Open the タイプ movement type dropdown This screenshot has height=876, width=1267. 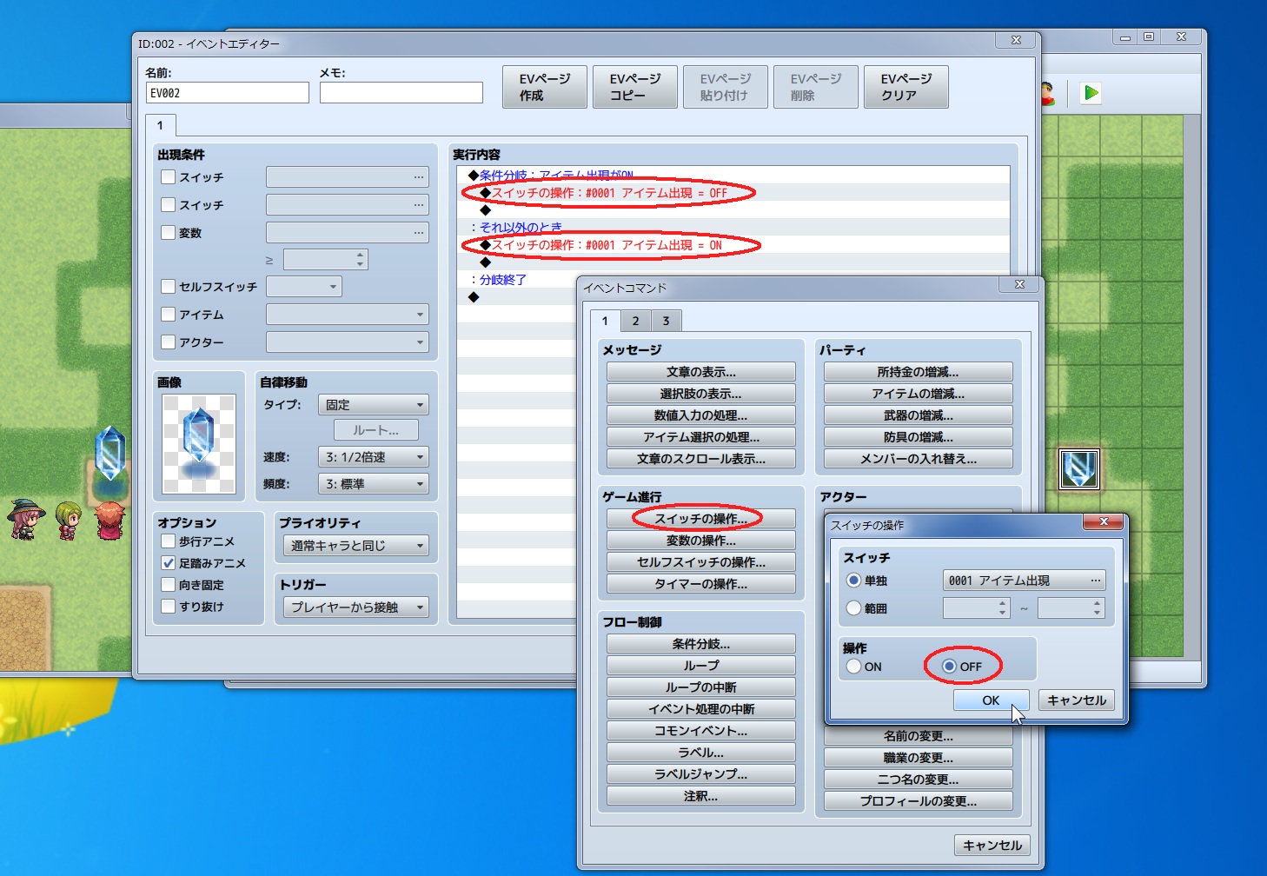(x=374, y=405)
